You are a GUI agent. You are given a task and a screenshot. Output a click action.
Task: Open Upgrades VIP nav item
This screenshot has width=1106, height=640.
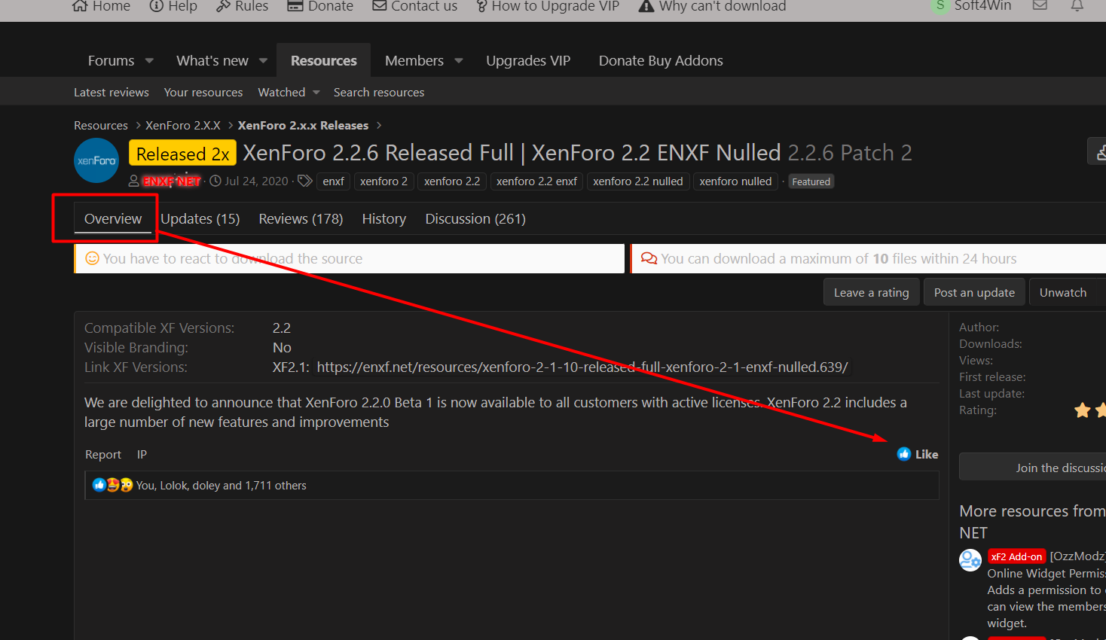click(x=528, y=60)
